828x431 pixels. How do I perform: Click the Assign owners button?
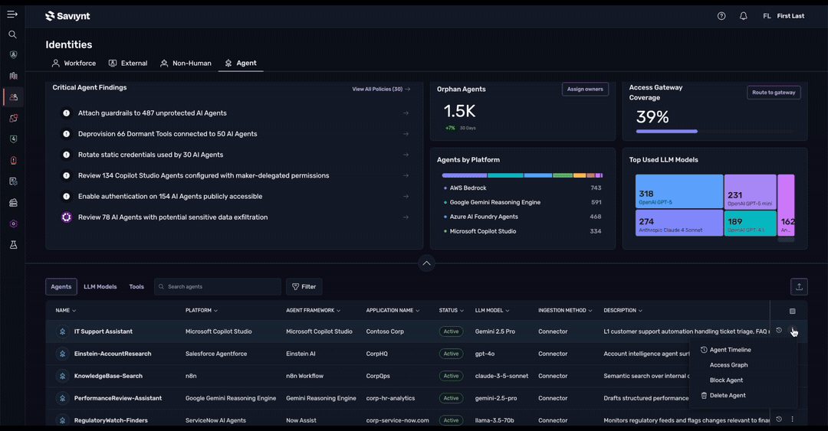coord(585,89)
